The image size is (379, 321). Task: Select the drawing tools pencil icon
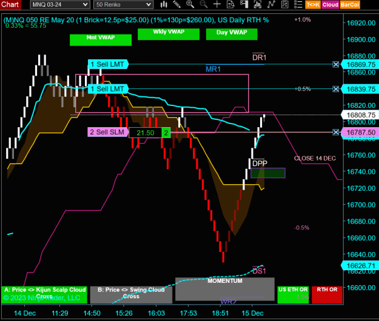tap(177, 4)
